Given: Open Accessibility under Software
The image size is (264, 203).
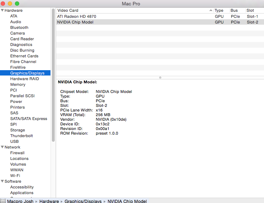Looking at the screenshot, I should click(22, 187).
